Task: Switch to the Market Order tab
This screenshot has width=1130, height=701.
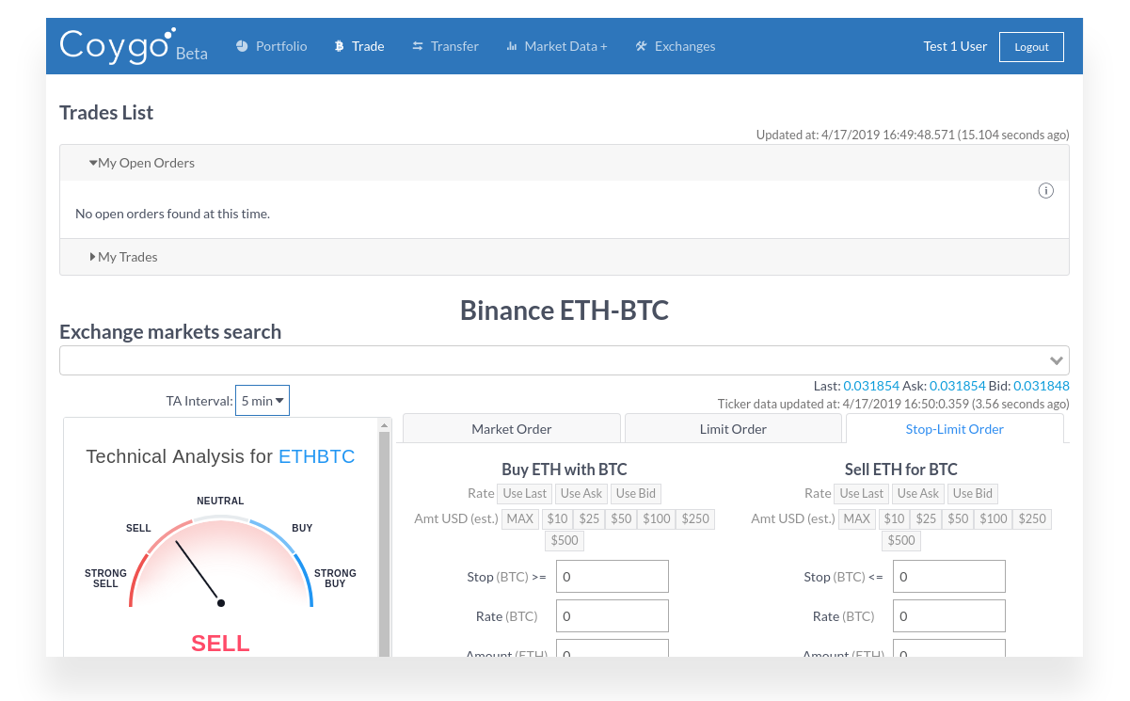Action: 512,428
